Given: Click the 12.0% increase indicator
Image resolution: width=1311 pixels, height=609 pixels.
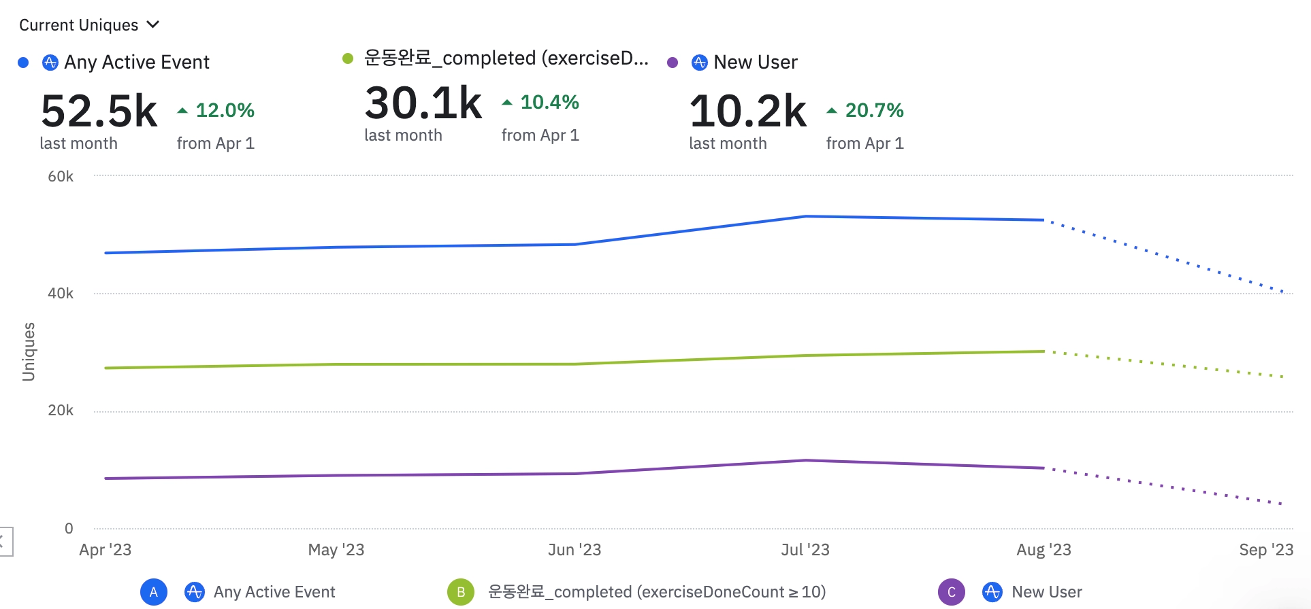Looking at the screenshot, I should click(x=216, y=110).
